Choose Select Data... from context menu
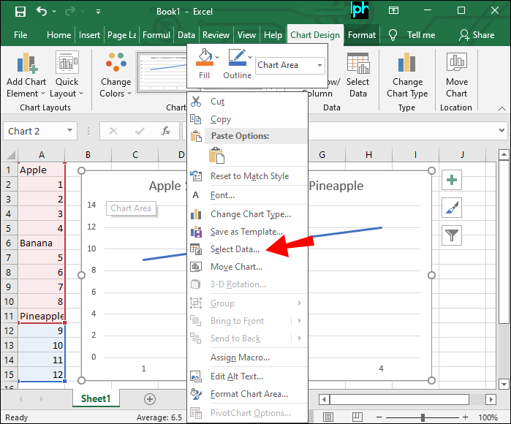This screenshot has width=511, height=424. [x=234, y=249]
